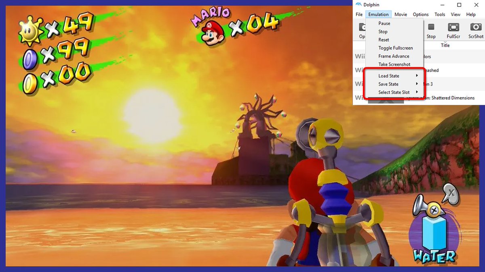Open the Tools menu
This screenshot has height=272, width=485.
[440, 15]
